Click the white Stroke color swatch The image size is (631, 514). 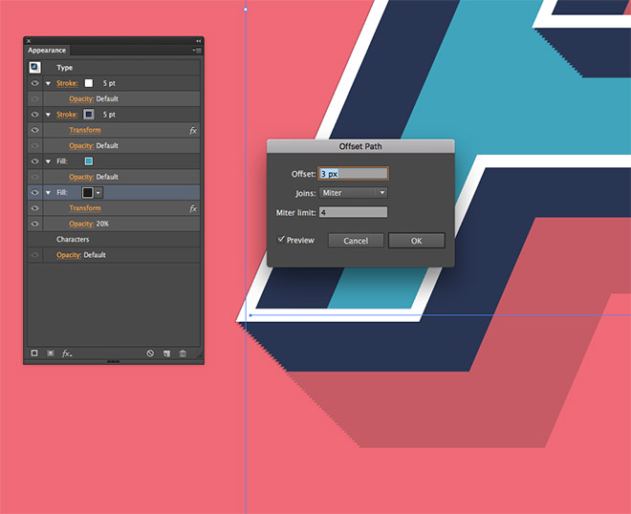tap(89, 83)
